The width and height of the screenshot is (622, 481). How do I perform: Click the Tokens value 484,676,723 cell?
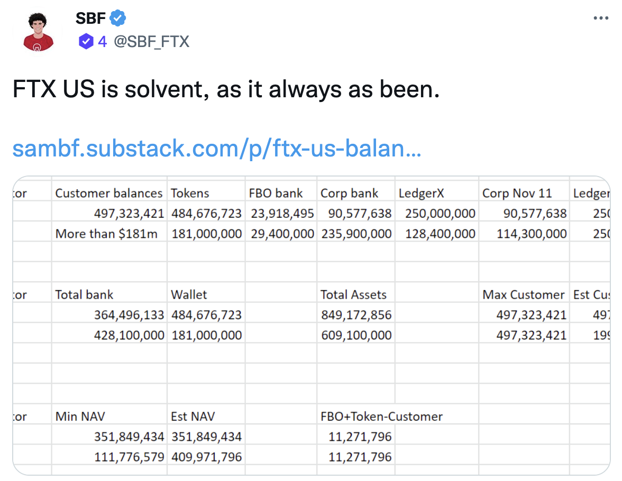click(206, 214)
